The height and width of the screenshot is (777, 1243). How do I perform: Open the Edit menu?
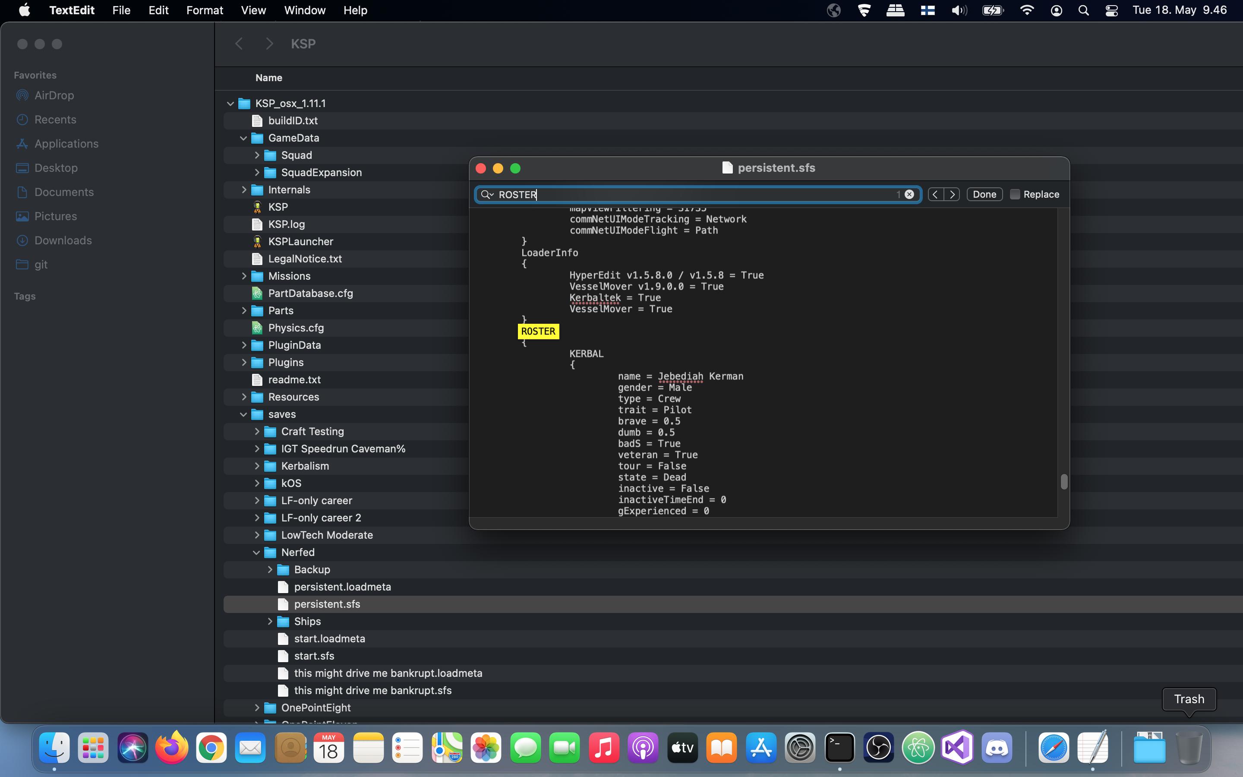tap(158, 10)
